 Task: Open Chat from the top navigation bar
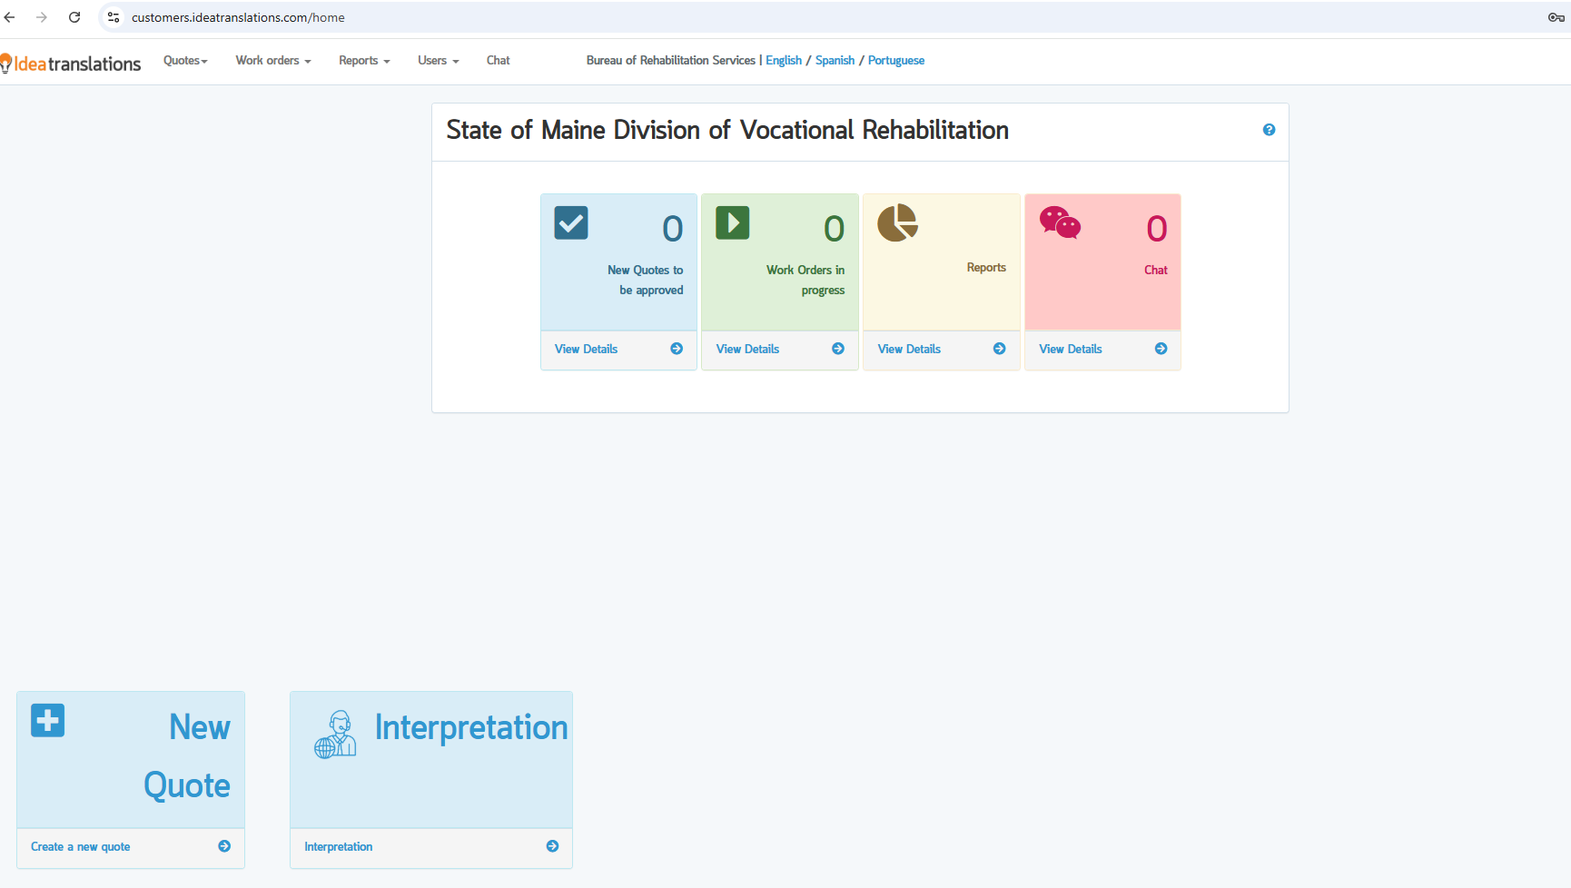(x=498, y=61)
